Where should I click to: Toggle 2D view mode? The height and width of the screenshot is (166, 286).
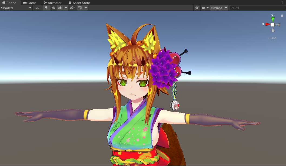[38, 8]
